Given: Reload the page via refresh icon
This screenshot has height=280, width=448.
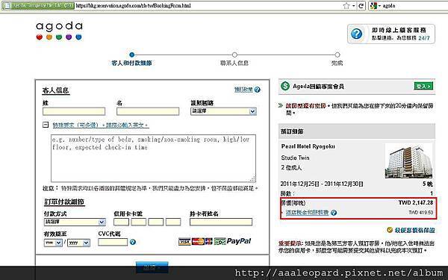Looking at the screenshot, I should pyautogui.click(x=361, y=6).
